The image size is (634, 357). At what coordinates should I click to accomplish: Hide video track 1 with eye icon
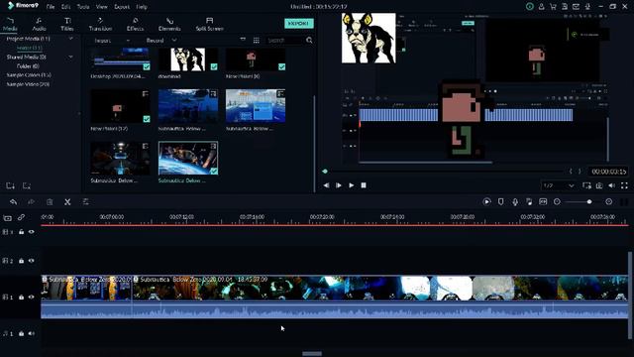click(32, 297)
